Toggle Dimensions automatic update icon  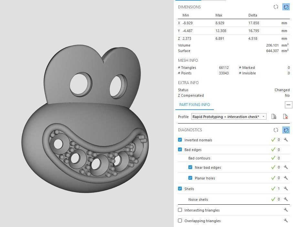tap(286, 7)
